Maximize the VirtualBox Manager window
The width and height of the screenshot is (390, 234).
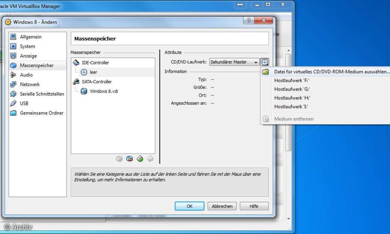click(x=268, y=4)
